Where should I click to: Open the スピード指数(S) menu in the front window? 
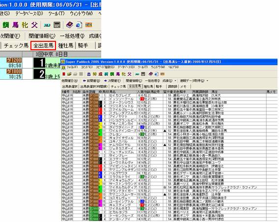coord(105,67)
